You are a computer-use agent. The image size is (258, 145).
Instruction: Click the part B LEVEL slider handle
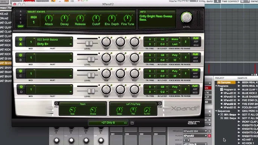tap(91, 59)
